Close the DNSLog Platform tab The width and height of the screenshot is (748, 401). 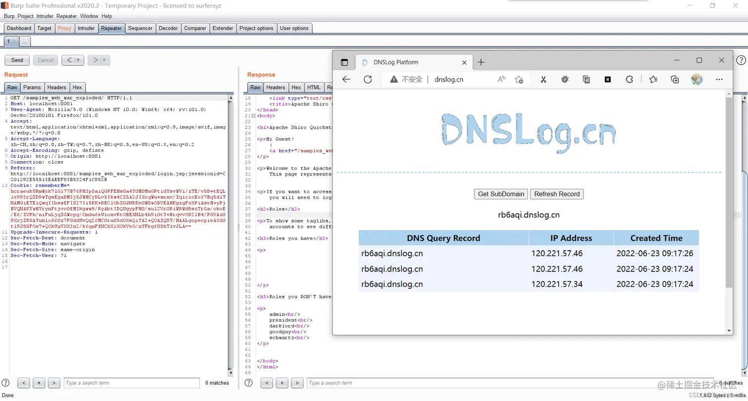click(465, 63)
